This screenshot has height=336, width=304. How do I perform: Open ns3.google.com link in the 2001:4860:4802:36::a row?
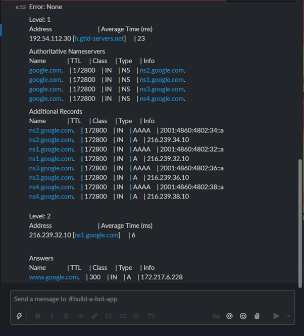(51, 168)
